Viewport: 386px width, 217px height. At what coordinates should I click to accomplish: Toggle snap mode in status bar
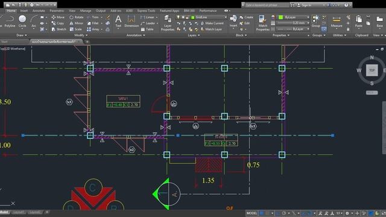267,213
